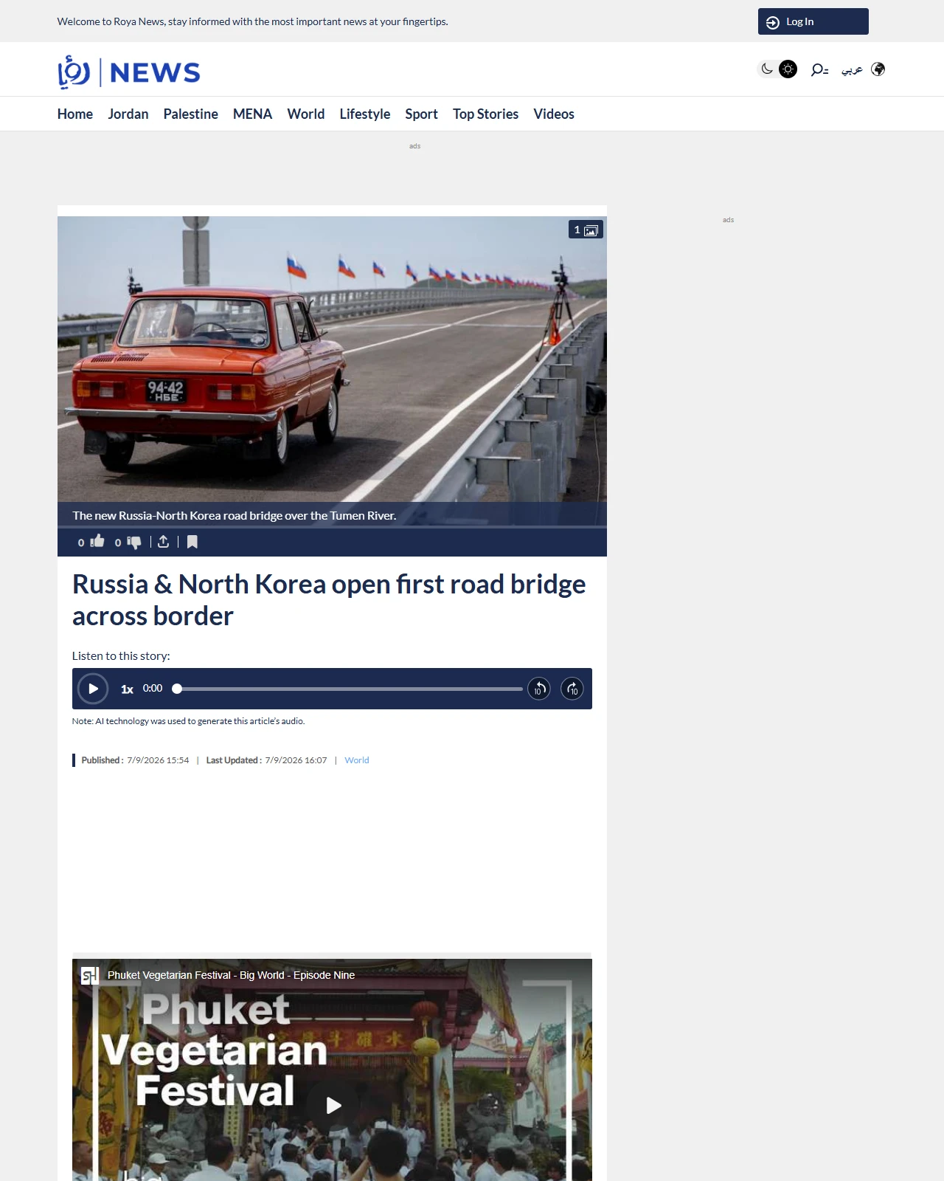The height and width of the screenshot is (1181, 944).
Task: Dislike the article with thumbs-down icon
Action: click(x=134, y=543)
